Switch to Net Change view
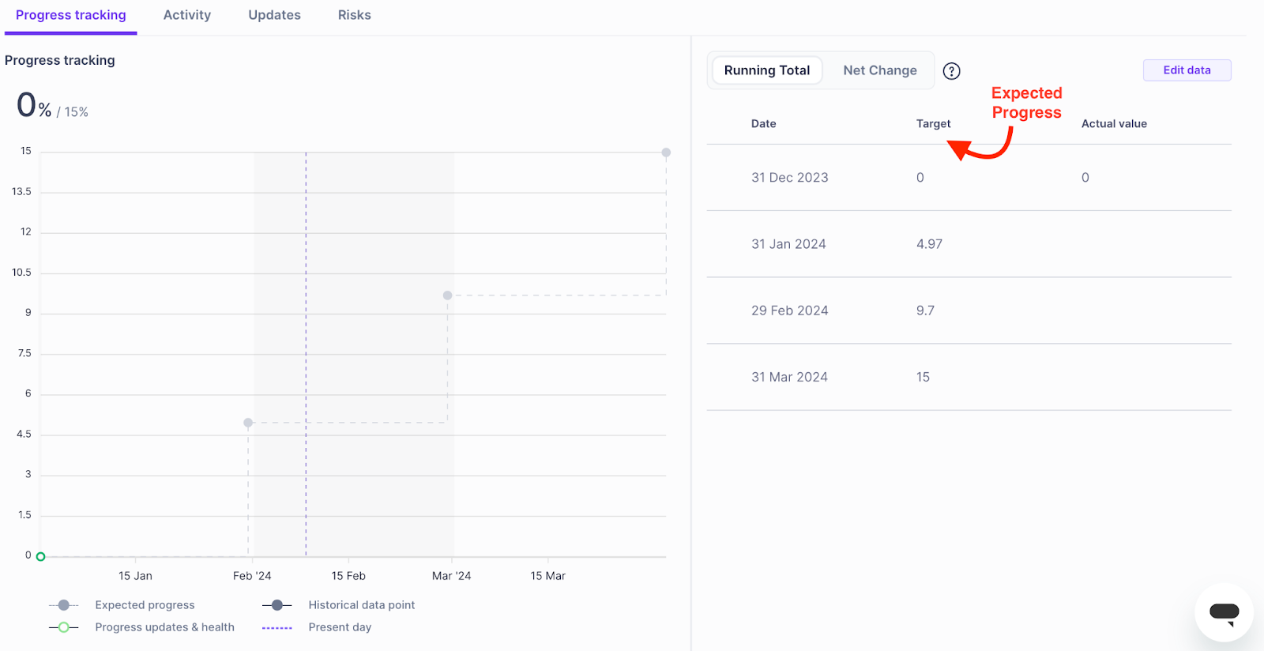The image size is (1264, 651). 879,70
